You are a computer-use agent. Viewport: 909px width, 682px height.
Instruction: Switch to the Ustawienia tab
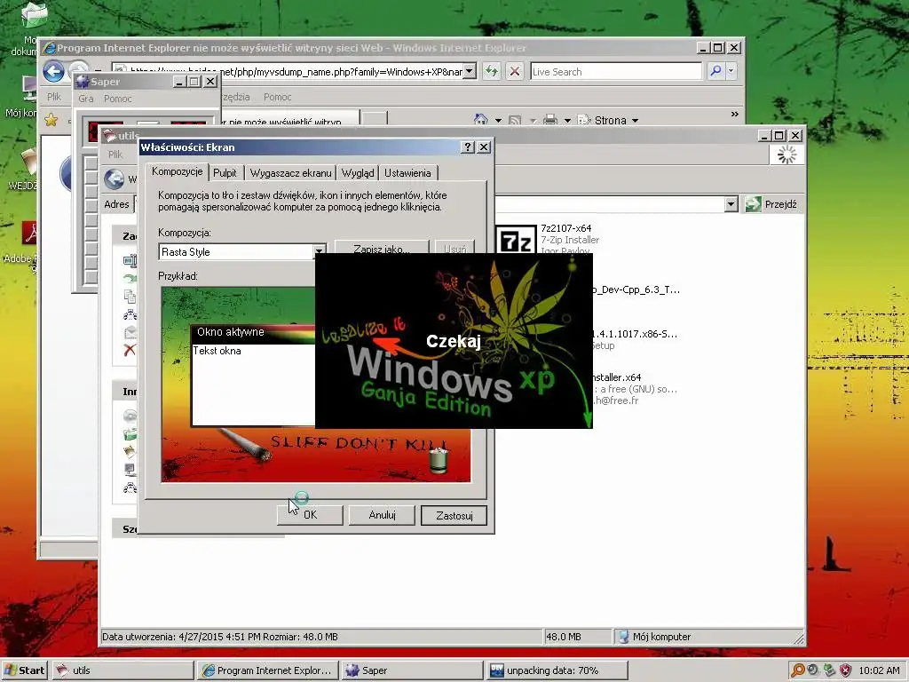[x=407, y=173]
